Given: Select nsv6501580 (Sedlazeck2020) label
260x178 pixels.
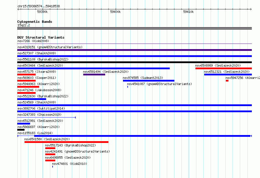Looking at the screenshot, I should click(47, 139).
